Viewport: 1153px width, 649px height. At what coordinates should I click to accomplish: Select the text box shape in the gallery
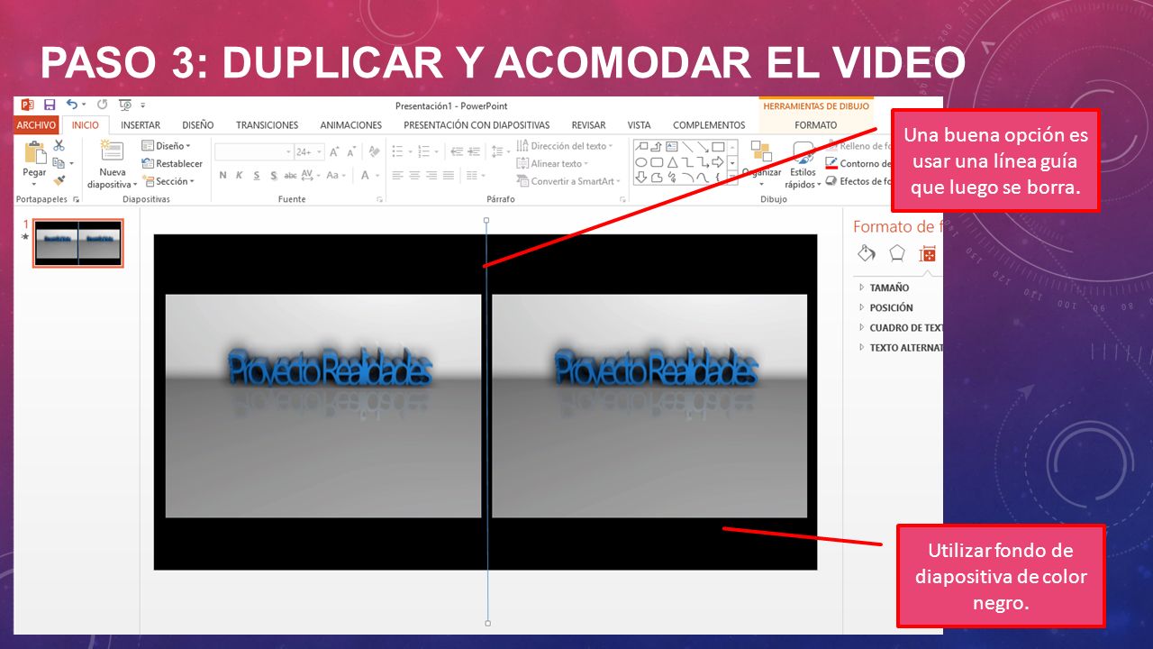(672, 147)
